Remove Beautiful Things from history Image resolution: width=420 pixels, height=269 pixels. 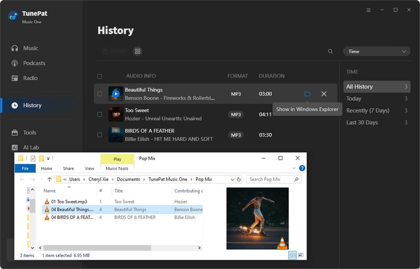pos(324,94)
